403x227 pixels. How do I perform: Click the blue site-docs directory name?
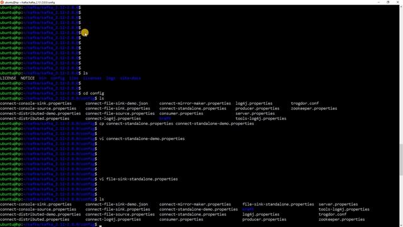pos(130,78)
